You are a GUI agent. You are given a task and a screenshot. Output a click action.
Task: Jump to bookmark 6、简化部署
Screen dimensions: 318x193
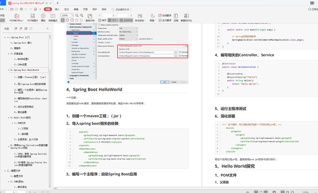(20, 112)
